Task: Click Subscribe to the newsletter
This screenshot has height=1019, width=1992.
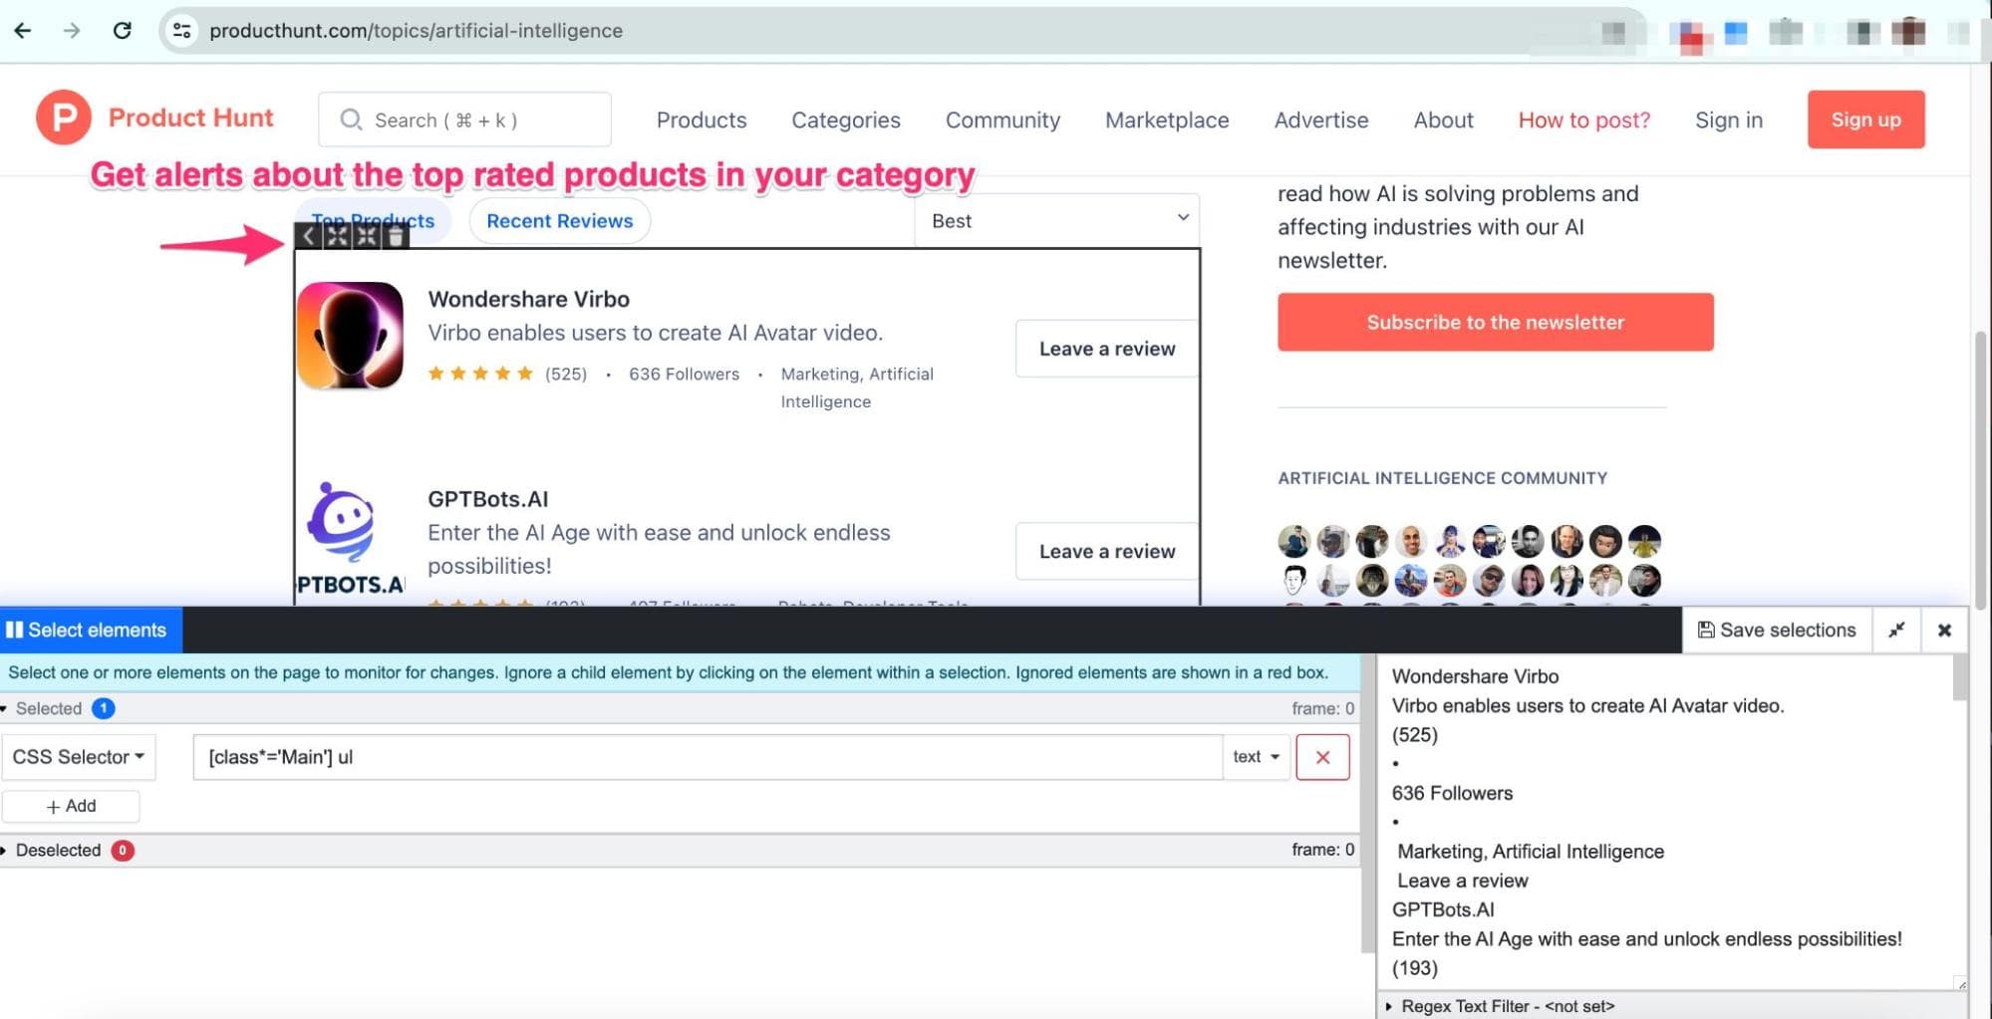Action: (1494, 322)
